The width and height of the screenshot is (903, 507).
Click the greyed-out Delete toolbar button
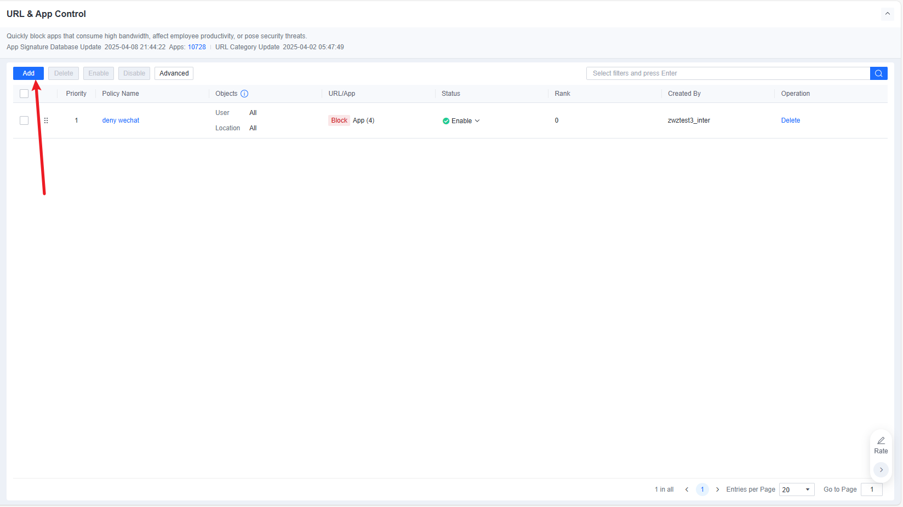[x=64, y=73]
